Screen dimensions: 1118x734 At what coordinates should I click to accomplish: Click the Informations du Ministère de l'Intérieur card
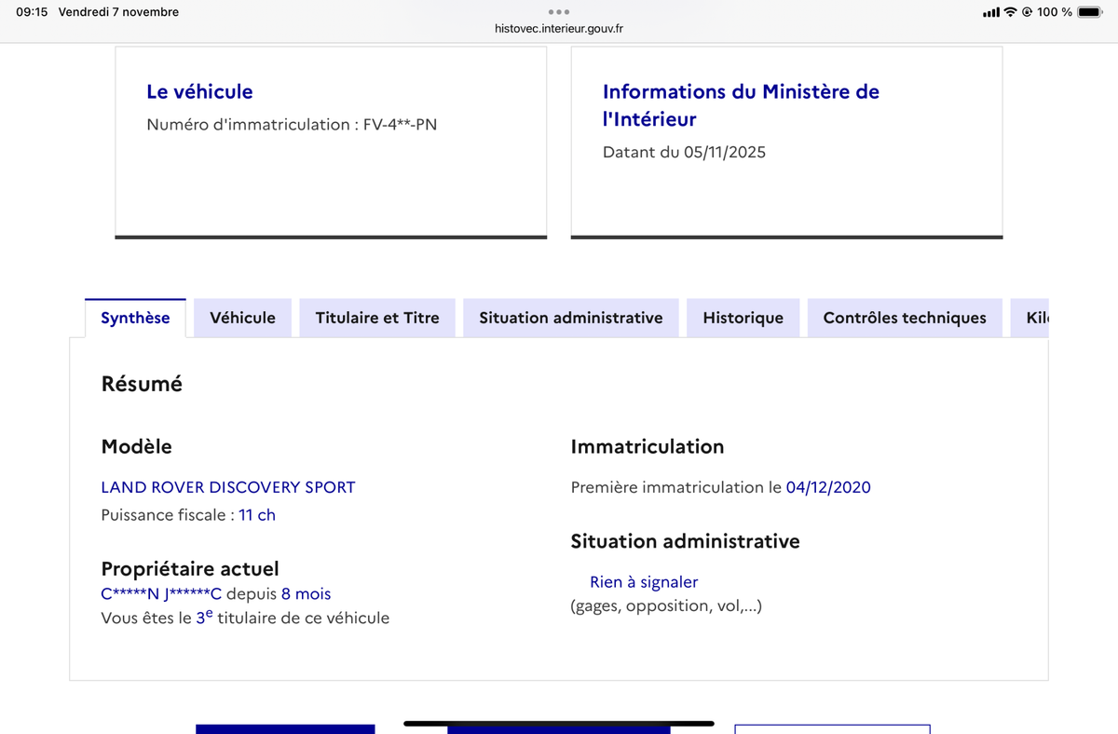point(787,143)
